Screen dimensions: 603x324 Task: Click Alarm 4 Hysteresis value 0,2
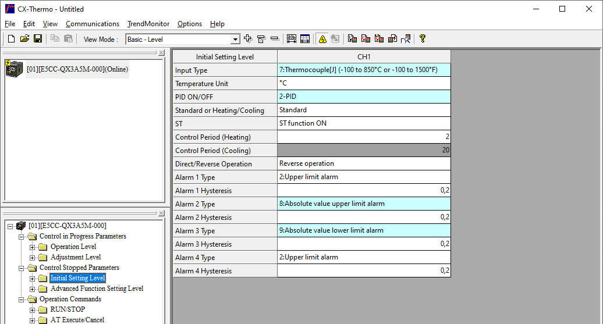(364, 270)
